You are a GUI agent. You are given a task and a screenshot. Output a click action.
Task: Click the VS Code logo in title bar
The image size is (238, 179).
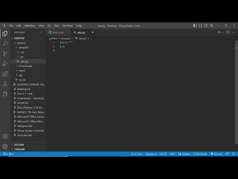point(4,25)
